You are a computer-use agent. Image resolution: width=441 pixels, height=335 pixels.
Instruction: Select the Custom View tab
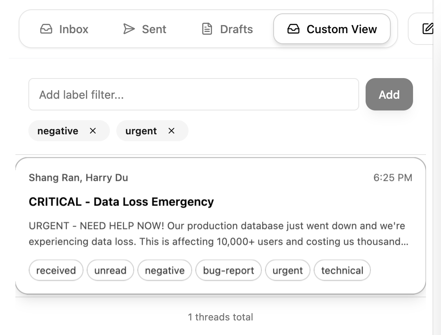(332, 29)
